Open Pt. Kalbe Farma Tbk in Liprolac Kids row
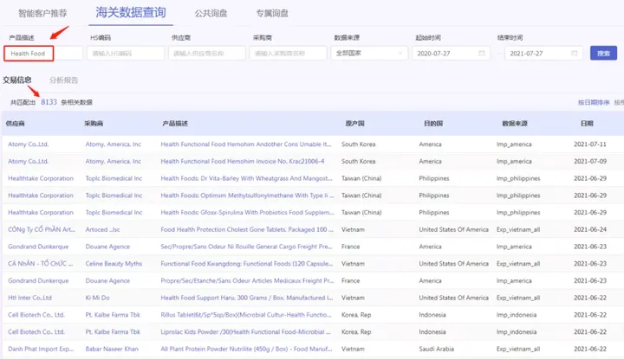This screenshot has height=359, width=624. [113, 332]
